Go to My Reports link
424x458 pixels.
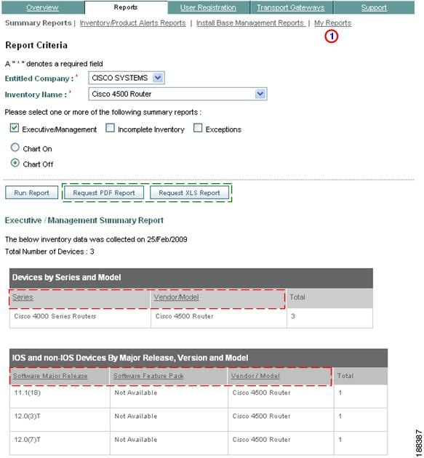tap(333, 23)
